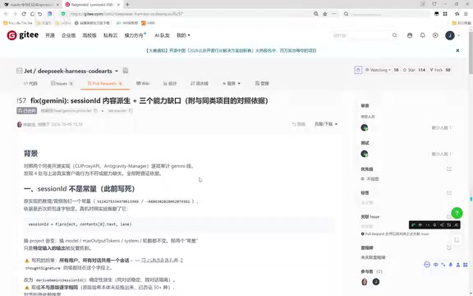Click the Gitee logo in header
473x296 pixels.
23,35
